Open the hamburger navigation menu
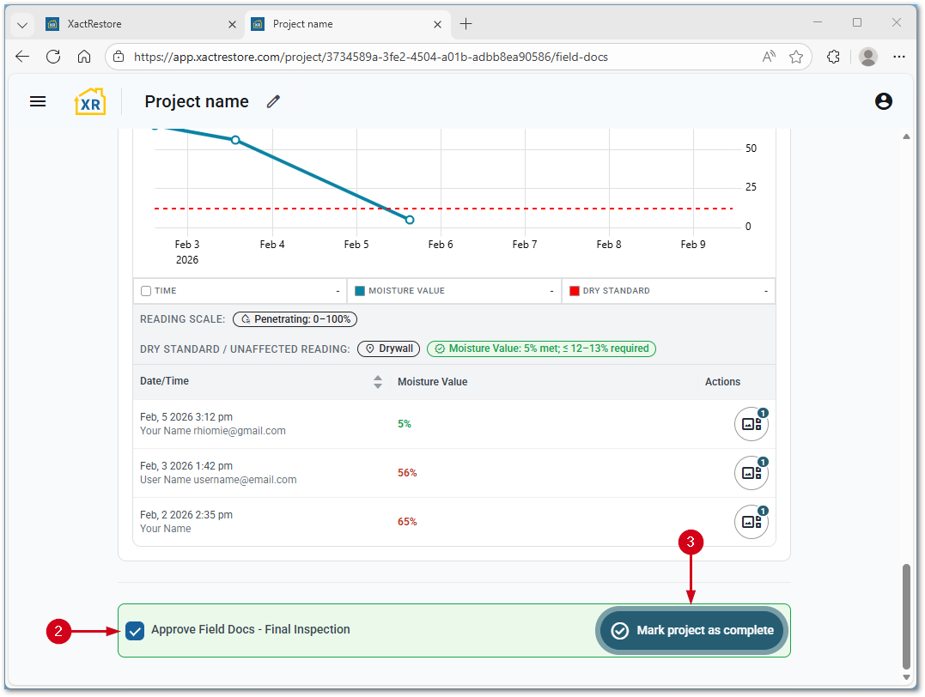Screen dimensions: 925x697 click(38, 101)
